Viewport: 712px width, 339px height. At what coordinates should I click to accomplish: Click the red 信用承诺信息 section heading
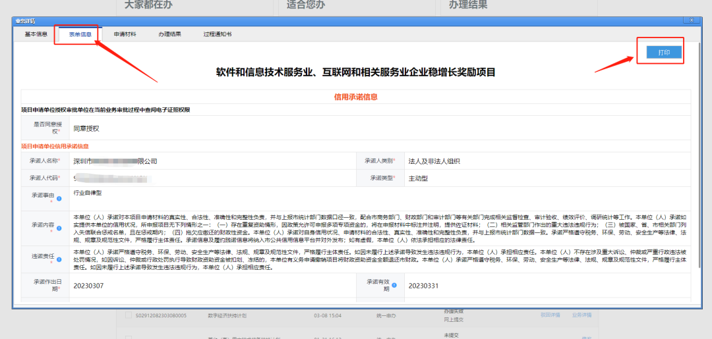[x=356, y=97]
